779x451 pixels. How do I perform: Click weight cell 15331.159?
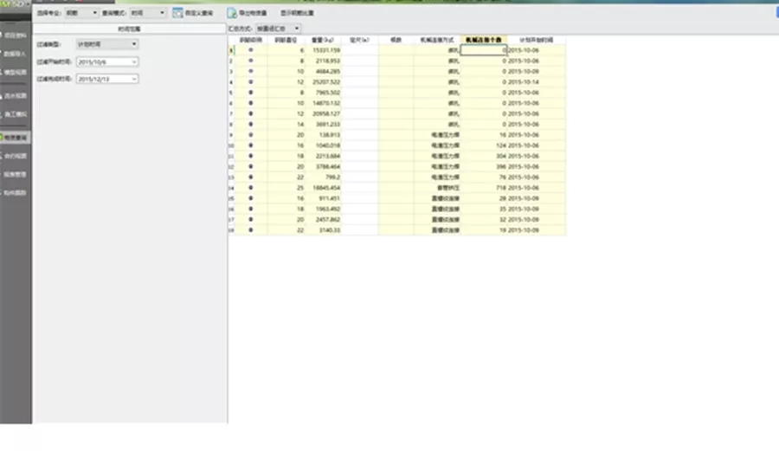click(x=323, y=50)
